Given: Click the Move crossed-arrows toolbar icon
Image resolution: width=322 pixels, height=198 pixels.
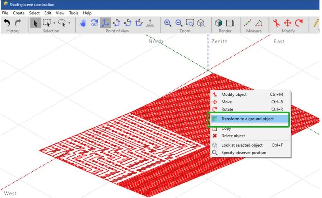Looking at the screenshot, I should click(x=287, y=23).
